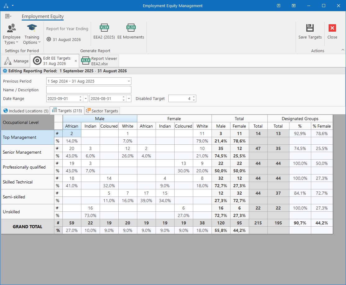Collapse the ribbon with the chevron arrow
The width and height of the screenshot is (346, 285).
click(343, 50)
